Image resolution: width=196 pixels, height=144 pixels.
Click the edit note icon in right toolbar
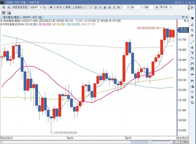(x=192, y=97)
